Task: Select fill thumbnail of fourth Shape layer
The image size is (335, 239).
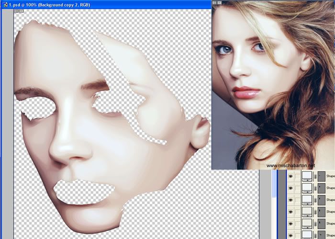Action: pos(307,212)
